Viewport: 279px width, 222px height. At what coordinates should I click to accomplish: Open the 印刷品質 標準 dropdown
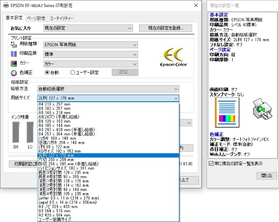pyautogui.click(x=90, y=54)
